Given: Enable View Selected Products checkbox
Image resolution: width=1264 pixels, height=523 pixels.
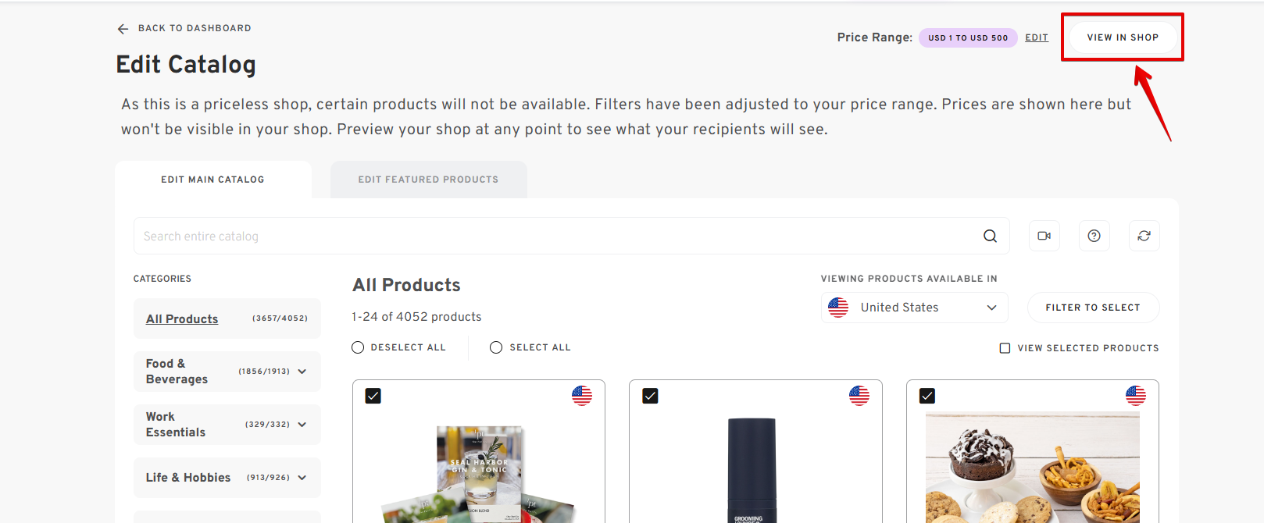Looking at the screenshot, I should click(1005, 348).
